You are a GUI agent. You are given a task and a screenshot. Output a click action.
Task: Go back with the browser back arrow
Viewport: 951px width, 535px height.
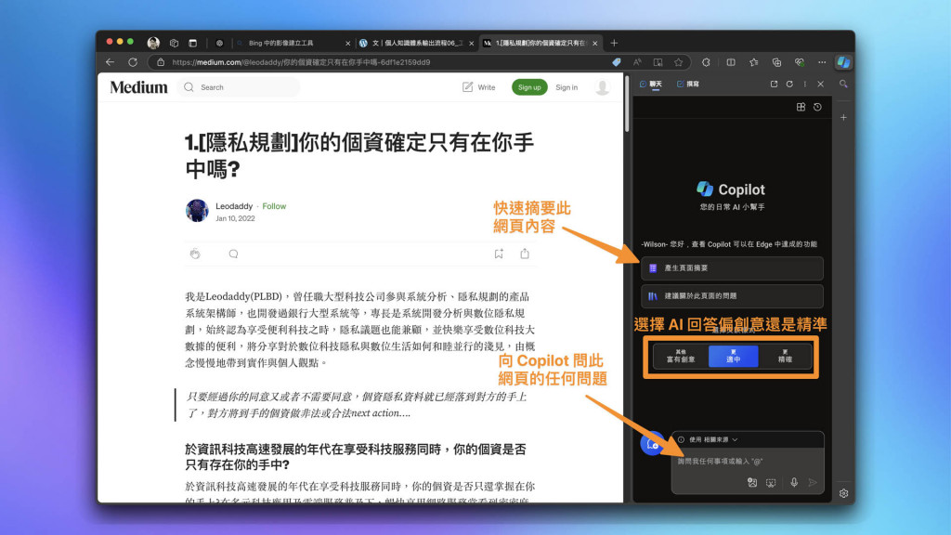[110, 62]
